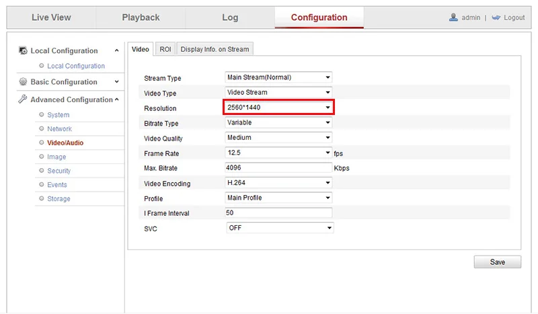Open the Image settings link
Screen dimensions: 538x314
(56, 157)
